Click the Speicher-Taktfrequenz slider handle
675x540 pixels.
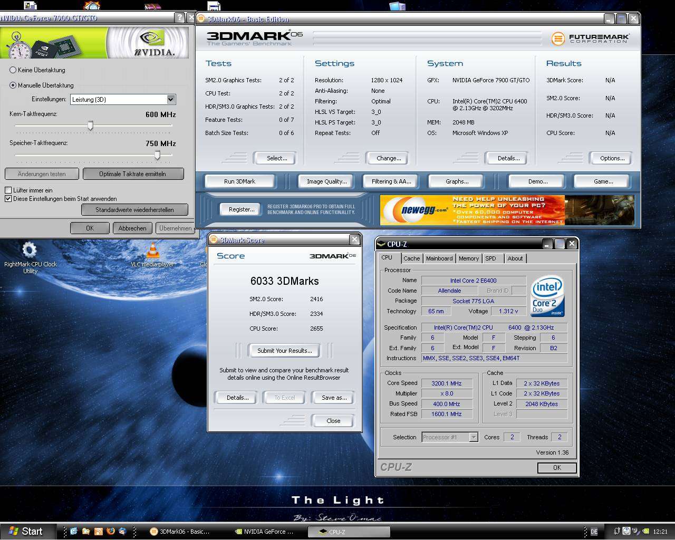(x=157, y=155)
